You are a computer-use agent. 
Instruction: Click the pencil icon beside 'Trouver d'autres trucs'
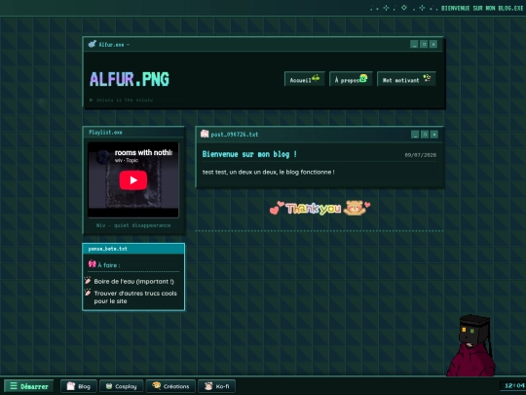point(88,293)
